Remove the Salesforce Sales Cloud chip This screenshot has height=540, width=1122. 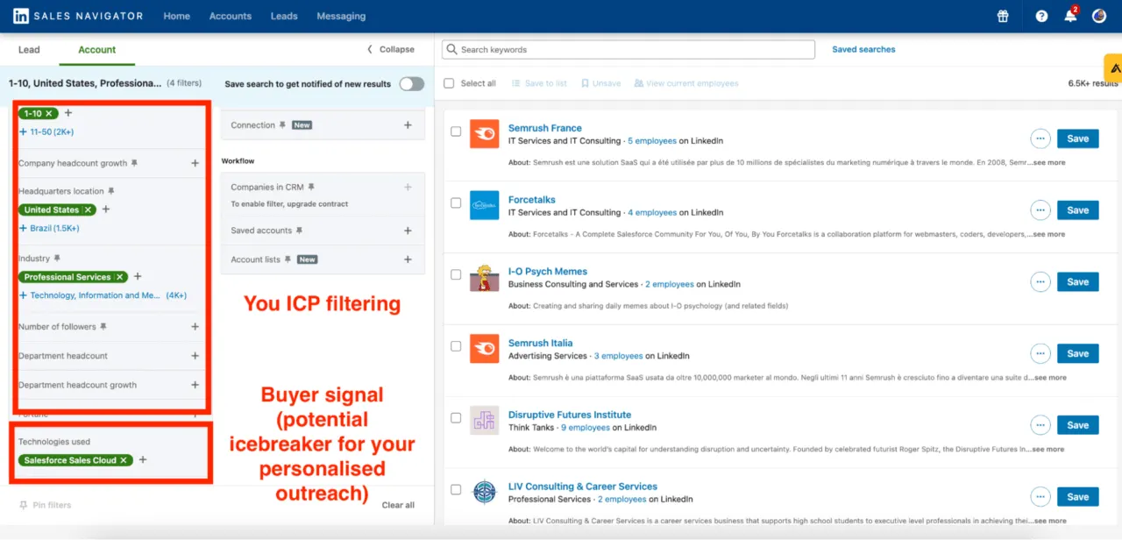(x=124, y=460)
